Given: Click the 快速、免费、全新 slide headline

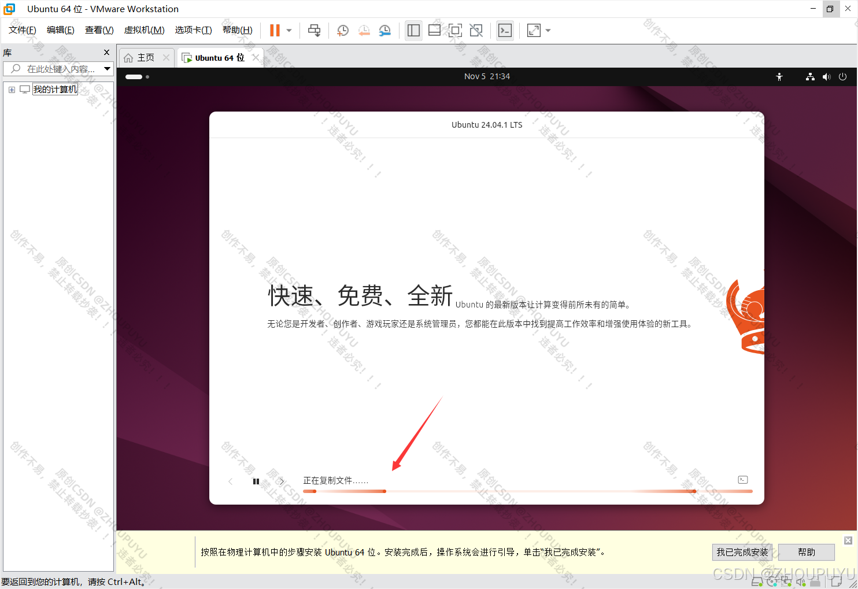Looking at the screenshot, I should coord(360,296).
